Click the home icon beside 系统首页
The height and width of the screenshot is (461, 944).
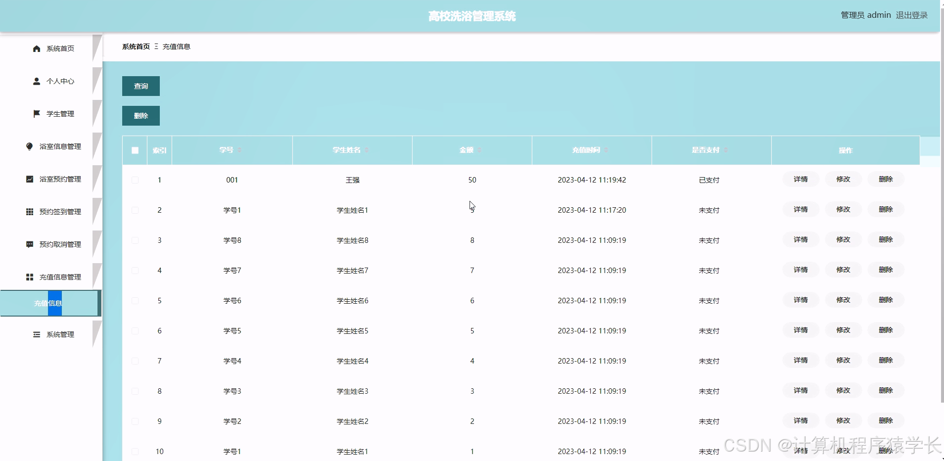coord(37,48)
